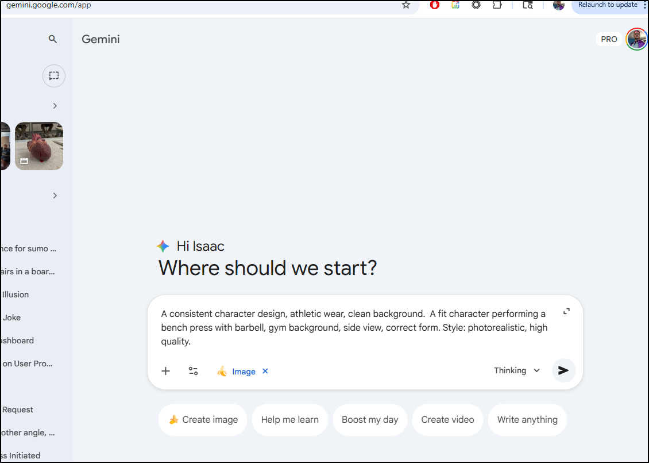Click the plus icon to add files

click(x=165, y=371)
